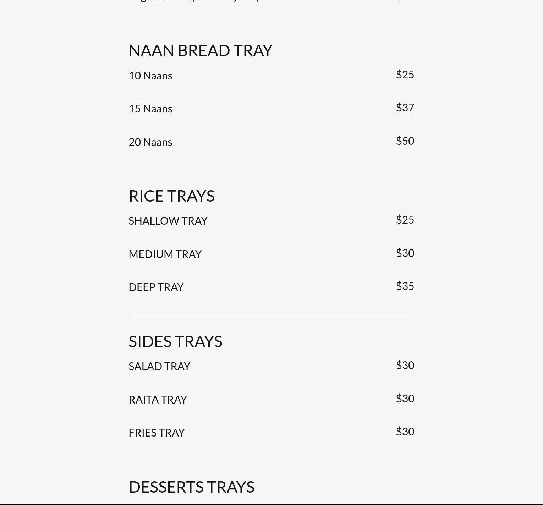Image resolution: width=543 pixels, height=505 pixels.
Task: Click the $30 price for FRIES TRAY
Action: click(405, 432)
